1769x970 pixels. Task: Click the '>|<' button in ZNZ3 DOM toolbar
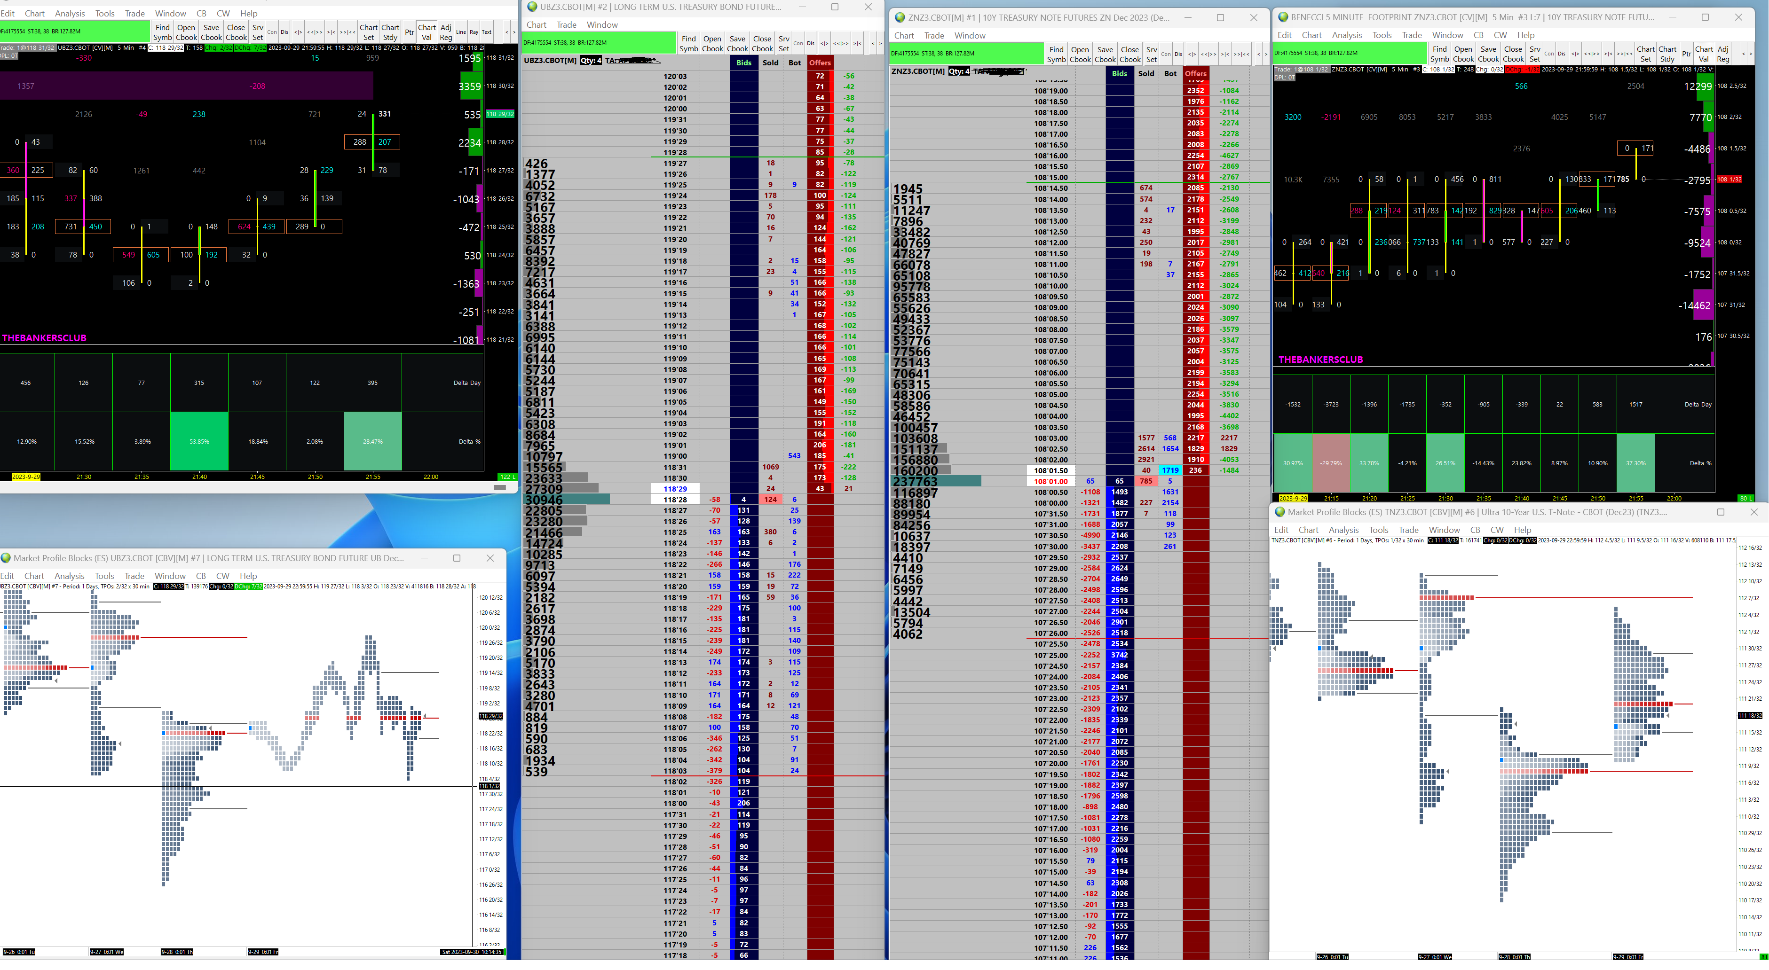1224,54
